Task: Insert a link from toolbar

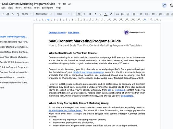Action: (x=117, y=14)
